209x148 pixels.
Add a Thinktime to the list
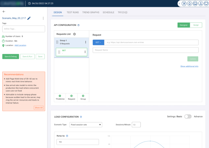[x=60, y=97]
